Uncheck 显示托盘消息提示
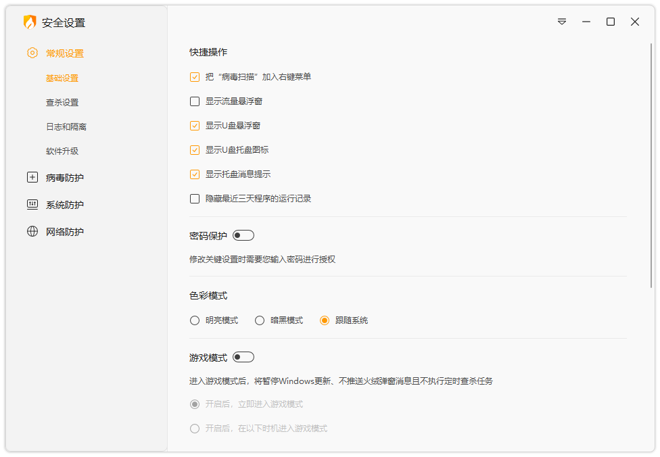660x457 pixels. [194, 174]
